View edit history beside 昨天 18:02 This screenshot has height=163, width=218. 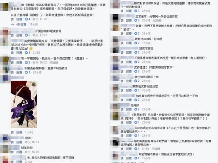pyautogui.click(x=54, y=63)
